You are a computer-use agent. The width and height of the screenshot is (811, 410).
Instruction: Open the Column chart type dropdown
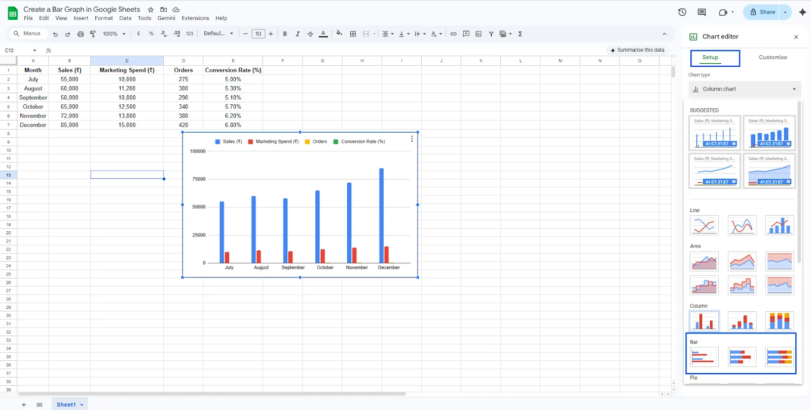(744, 89)
